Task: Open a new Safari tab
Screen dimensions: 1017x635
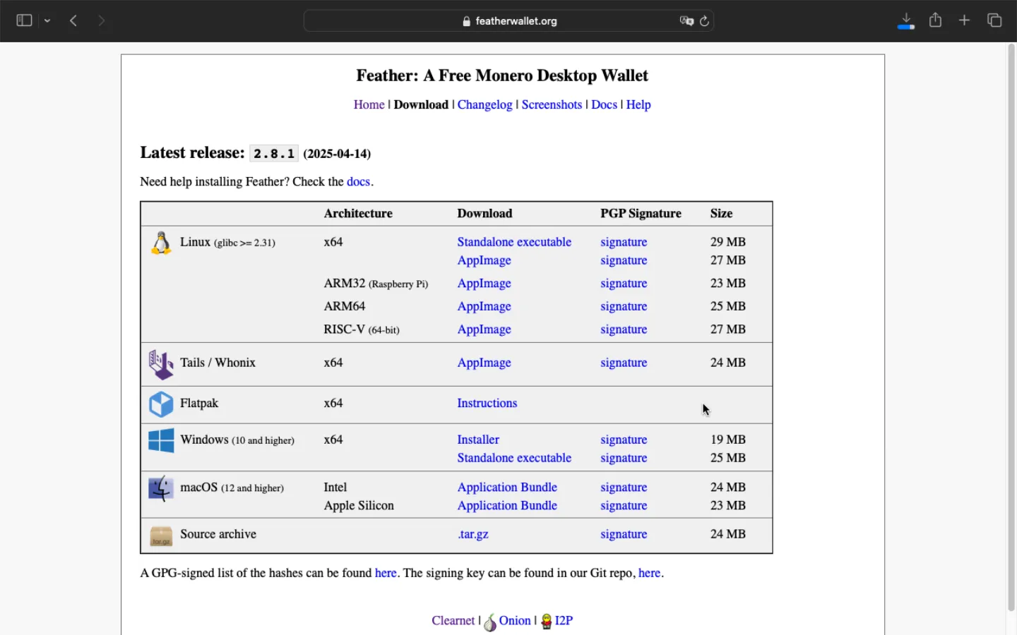Action: [965, 20]
